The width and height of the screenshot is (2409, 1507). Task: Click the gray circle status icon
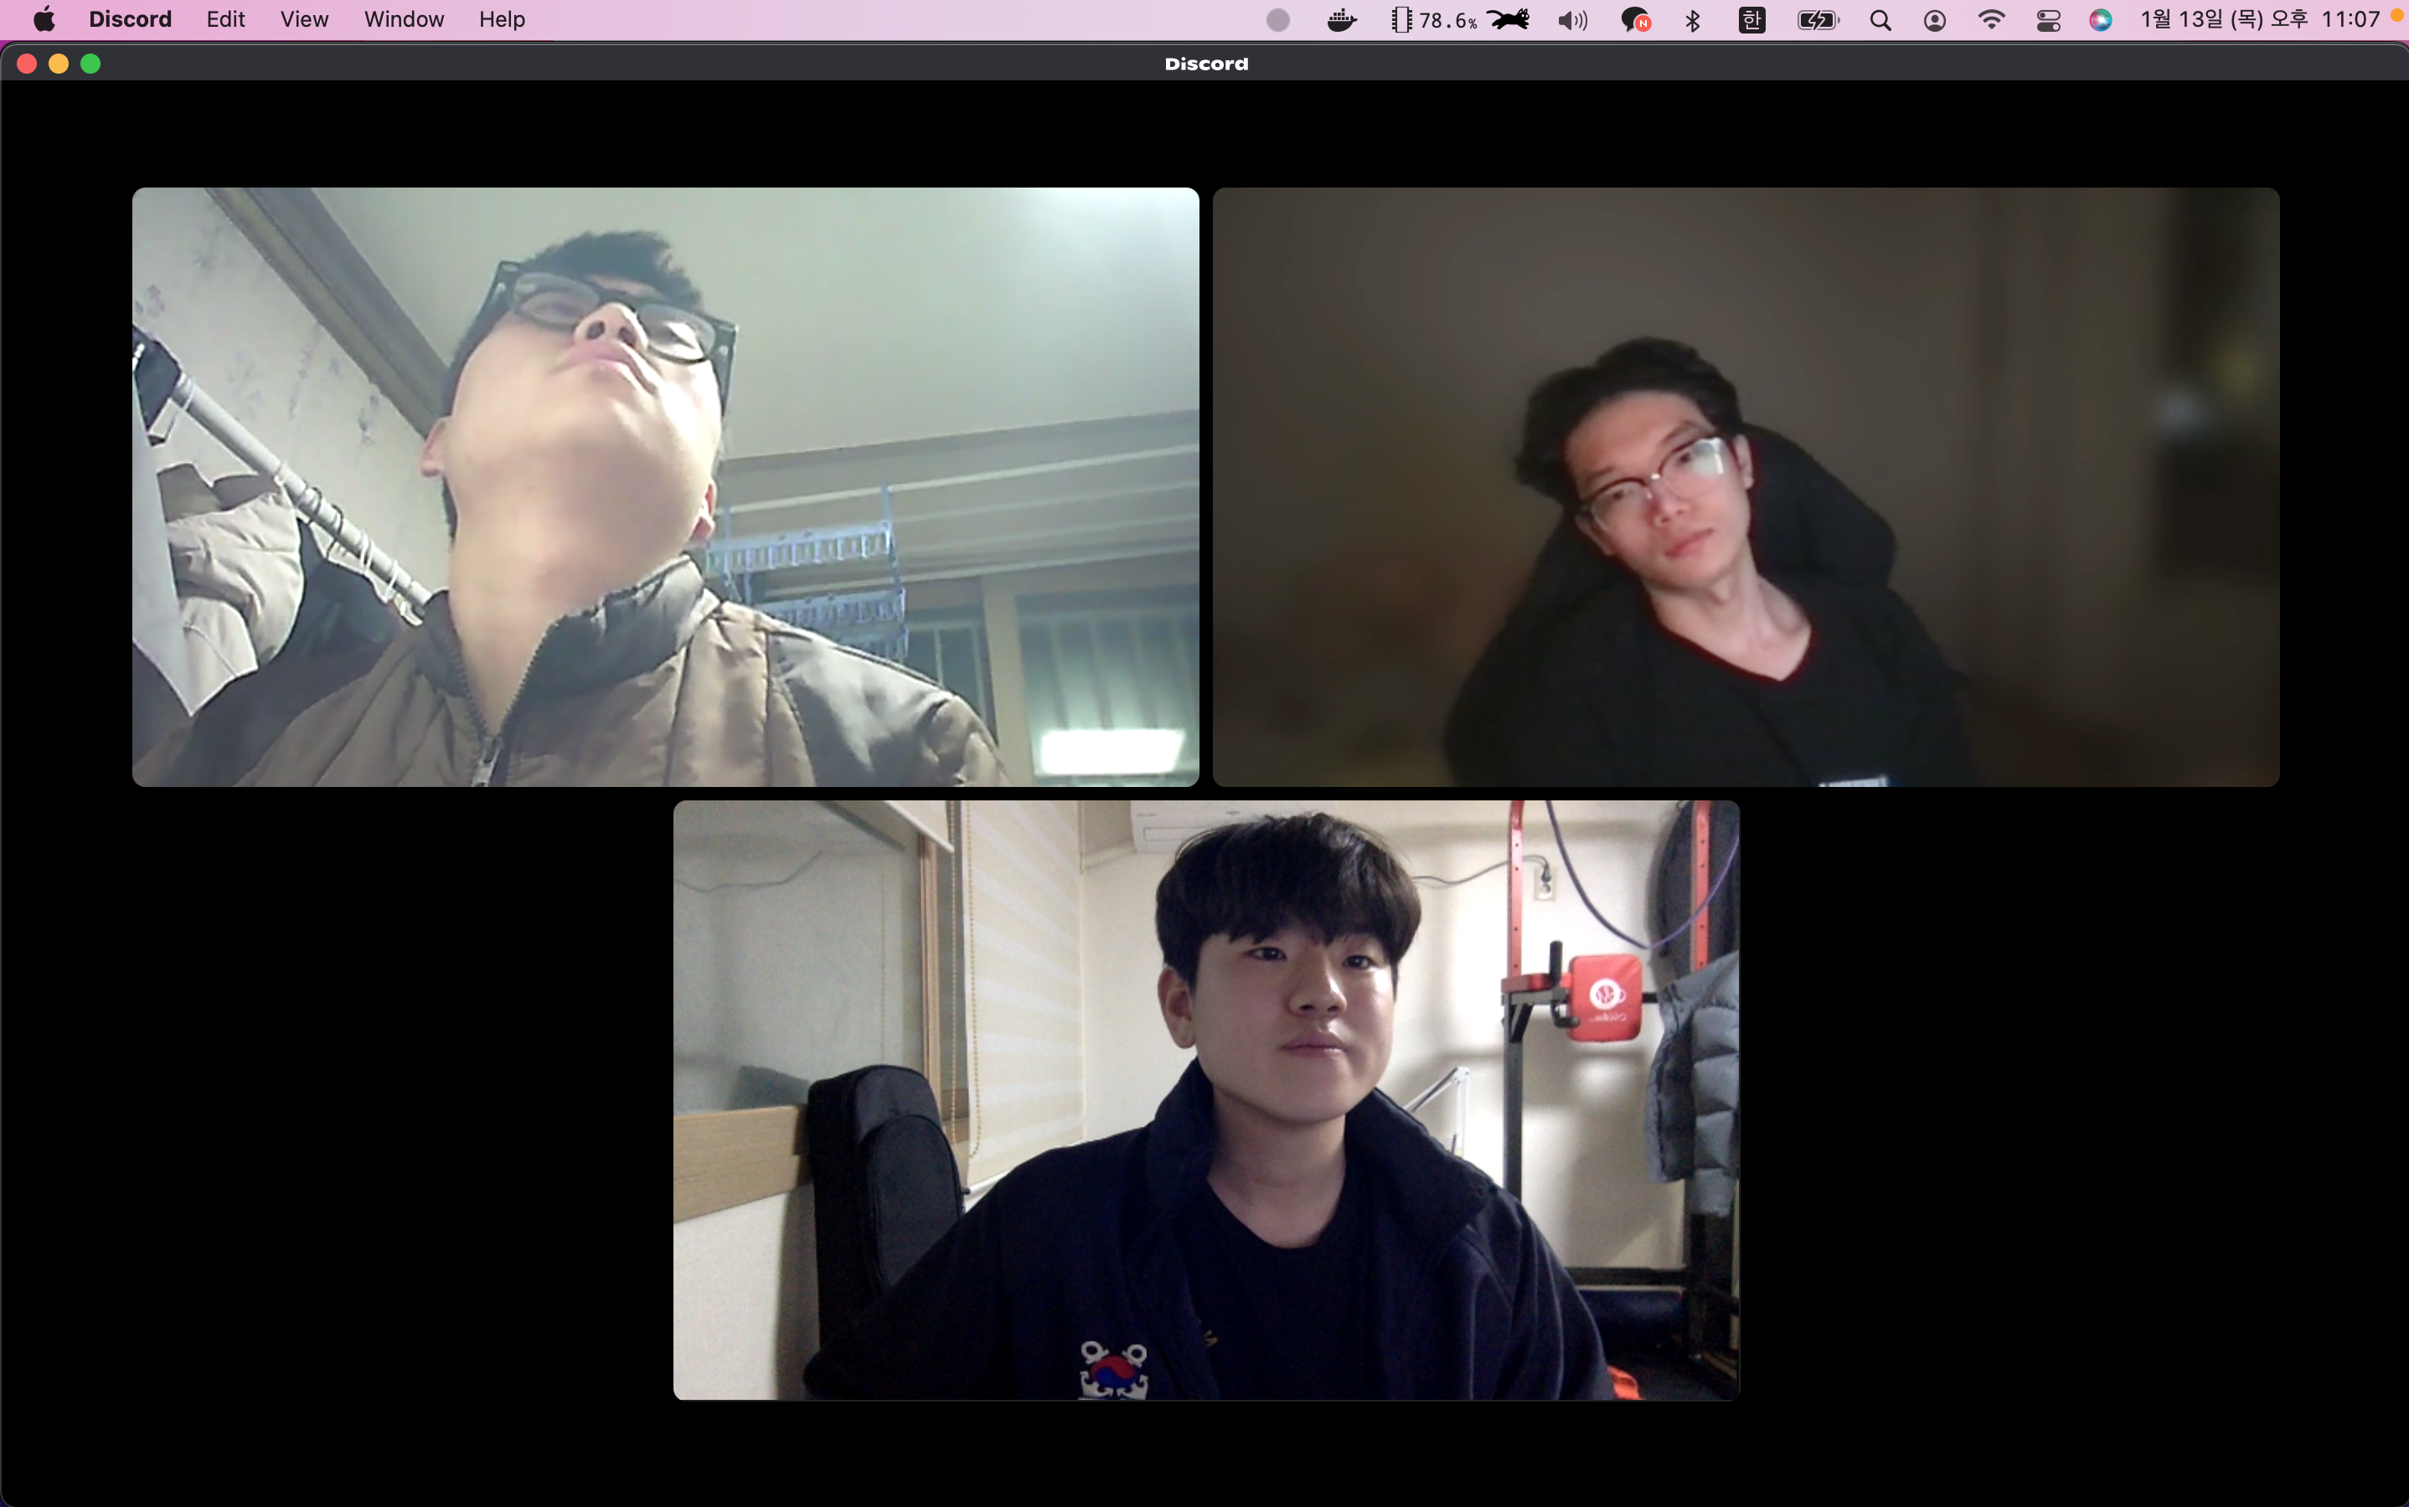(x=1278, y=20)
